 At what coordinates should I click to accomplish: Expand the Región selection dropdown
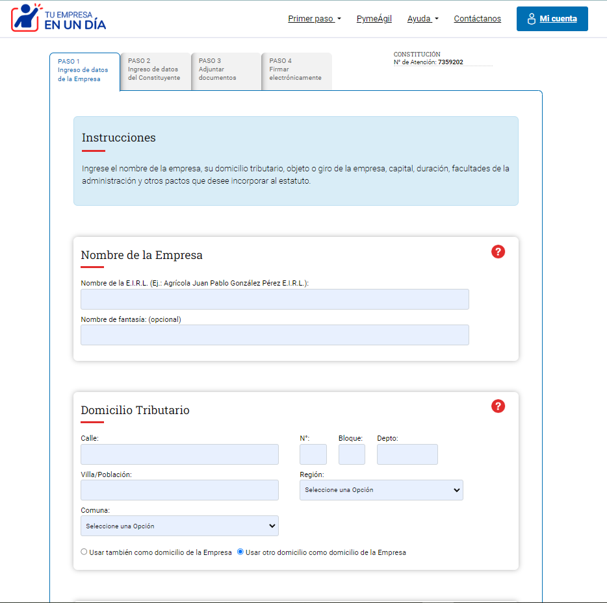coord(381,490)
